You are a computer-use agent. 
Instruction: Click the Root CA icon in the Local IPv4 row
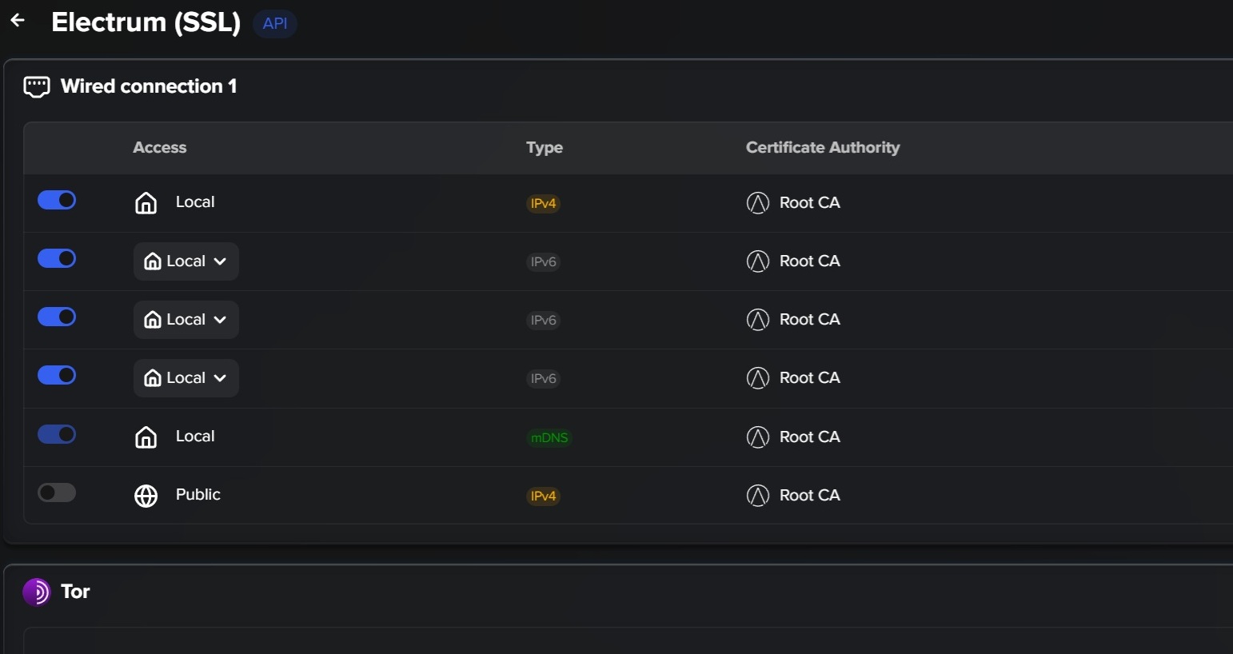pos(757,203)
